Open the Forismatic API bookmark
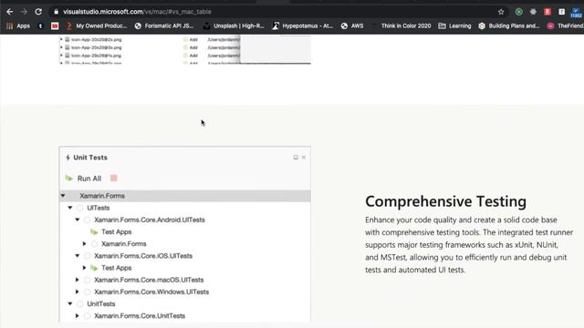This screenshot has width=584, height=328. (x=164, y=26)
